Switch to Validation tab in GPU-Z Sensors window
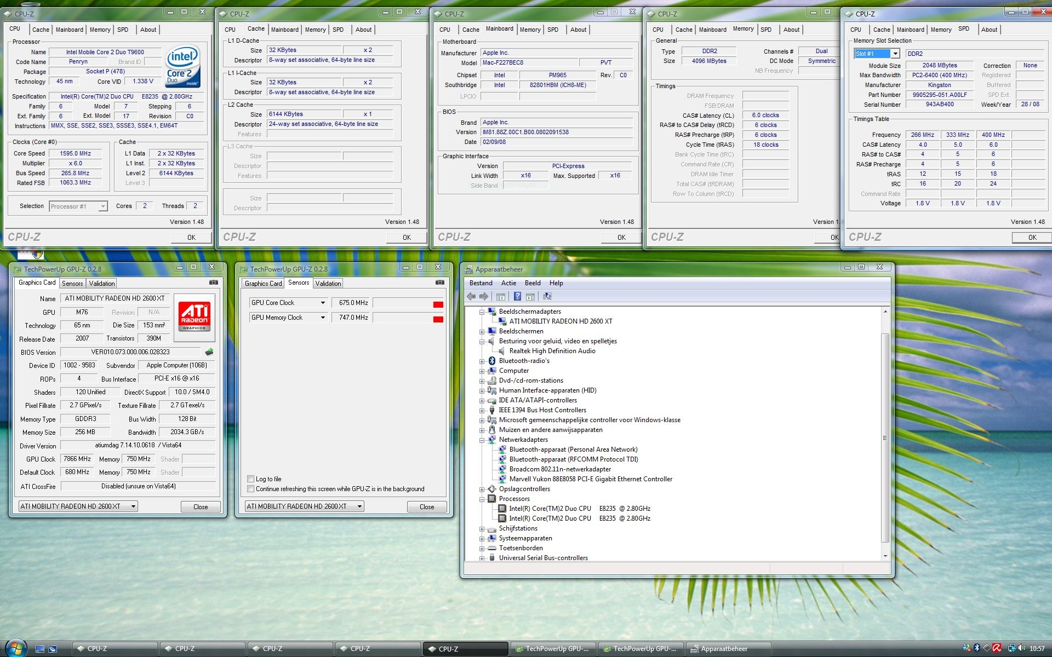Screen dimensions: 1052x657 coord(328,283)
